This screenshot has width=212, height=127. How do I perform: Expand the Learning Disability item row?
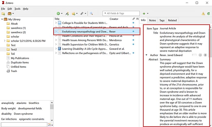coord(56,49)
